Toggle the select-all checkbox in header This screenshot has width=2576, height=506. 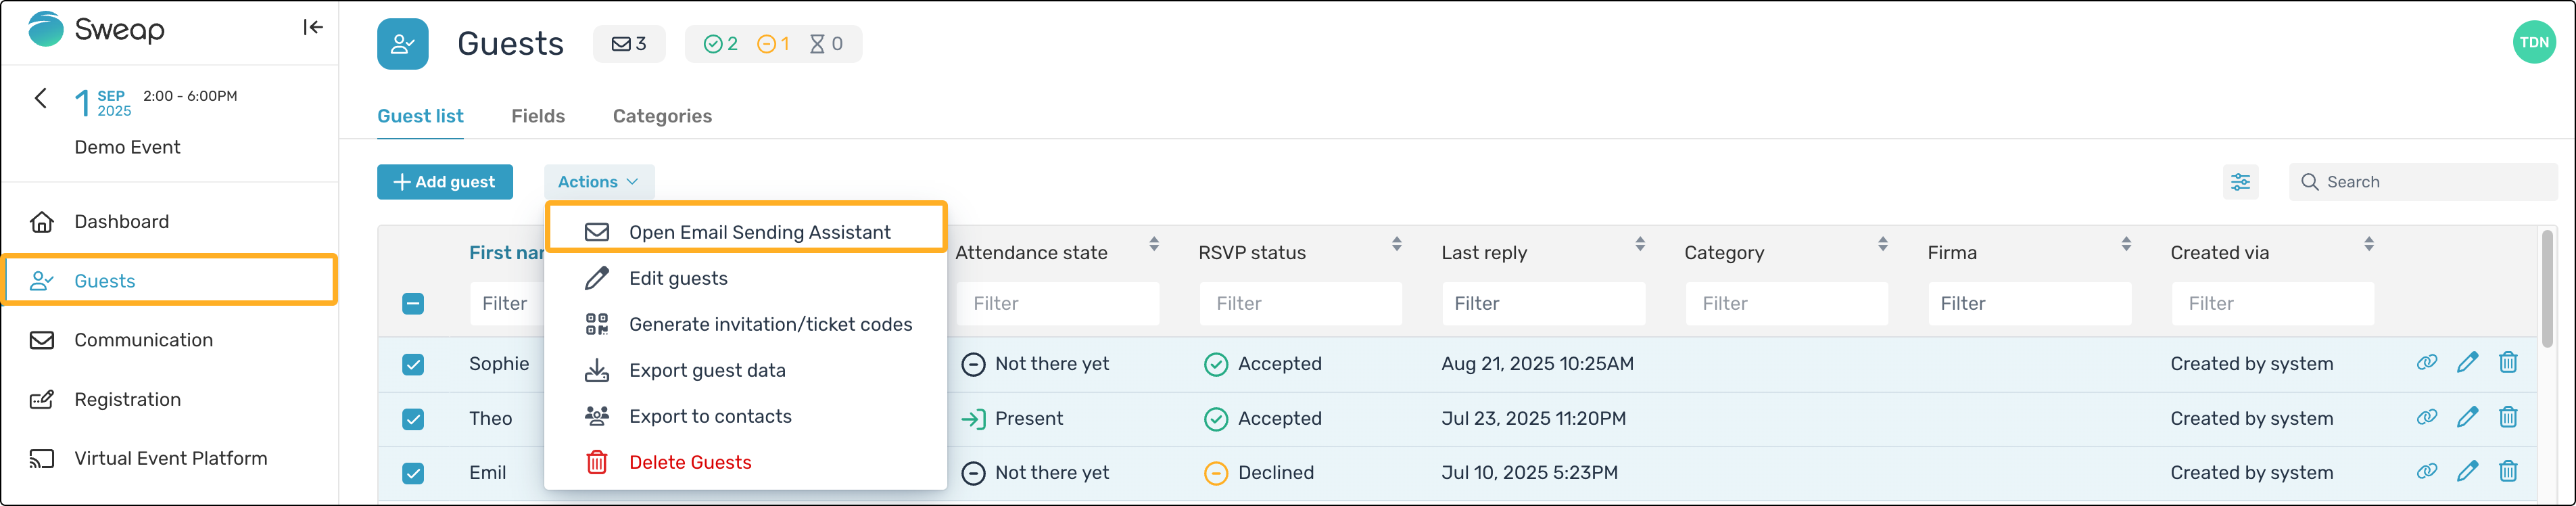(x=413, y=304)
